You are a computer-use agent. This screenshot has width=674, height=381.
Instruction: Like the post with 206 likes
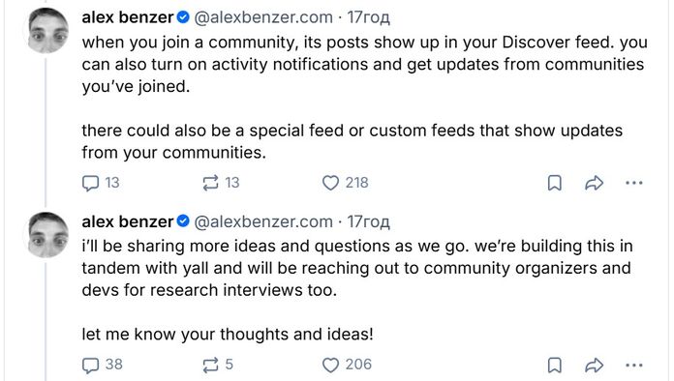[347, 366]
